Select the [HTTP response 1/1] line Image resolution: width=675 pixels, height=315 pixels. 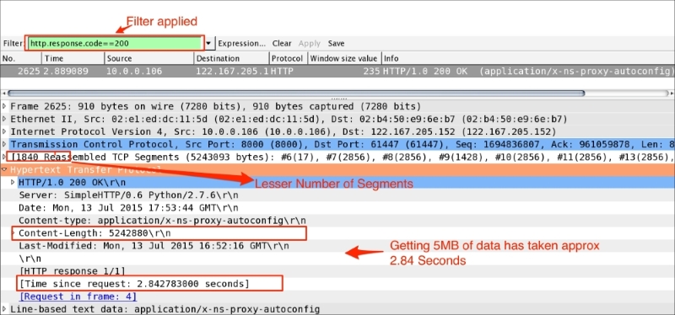click(x=72, y=271)
